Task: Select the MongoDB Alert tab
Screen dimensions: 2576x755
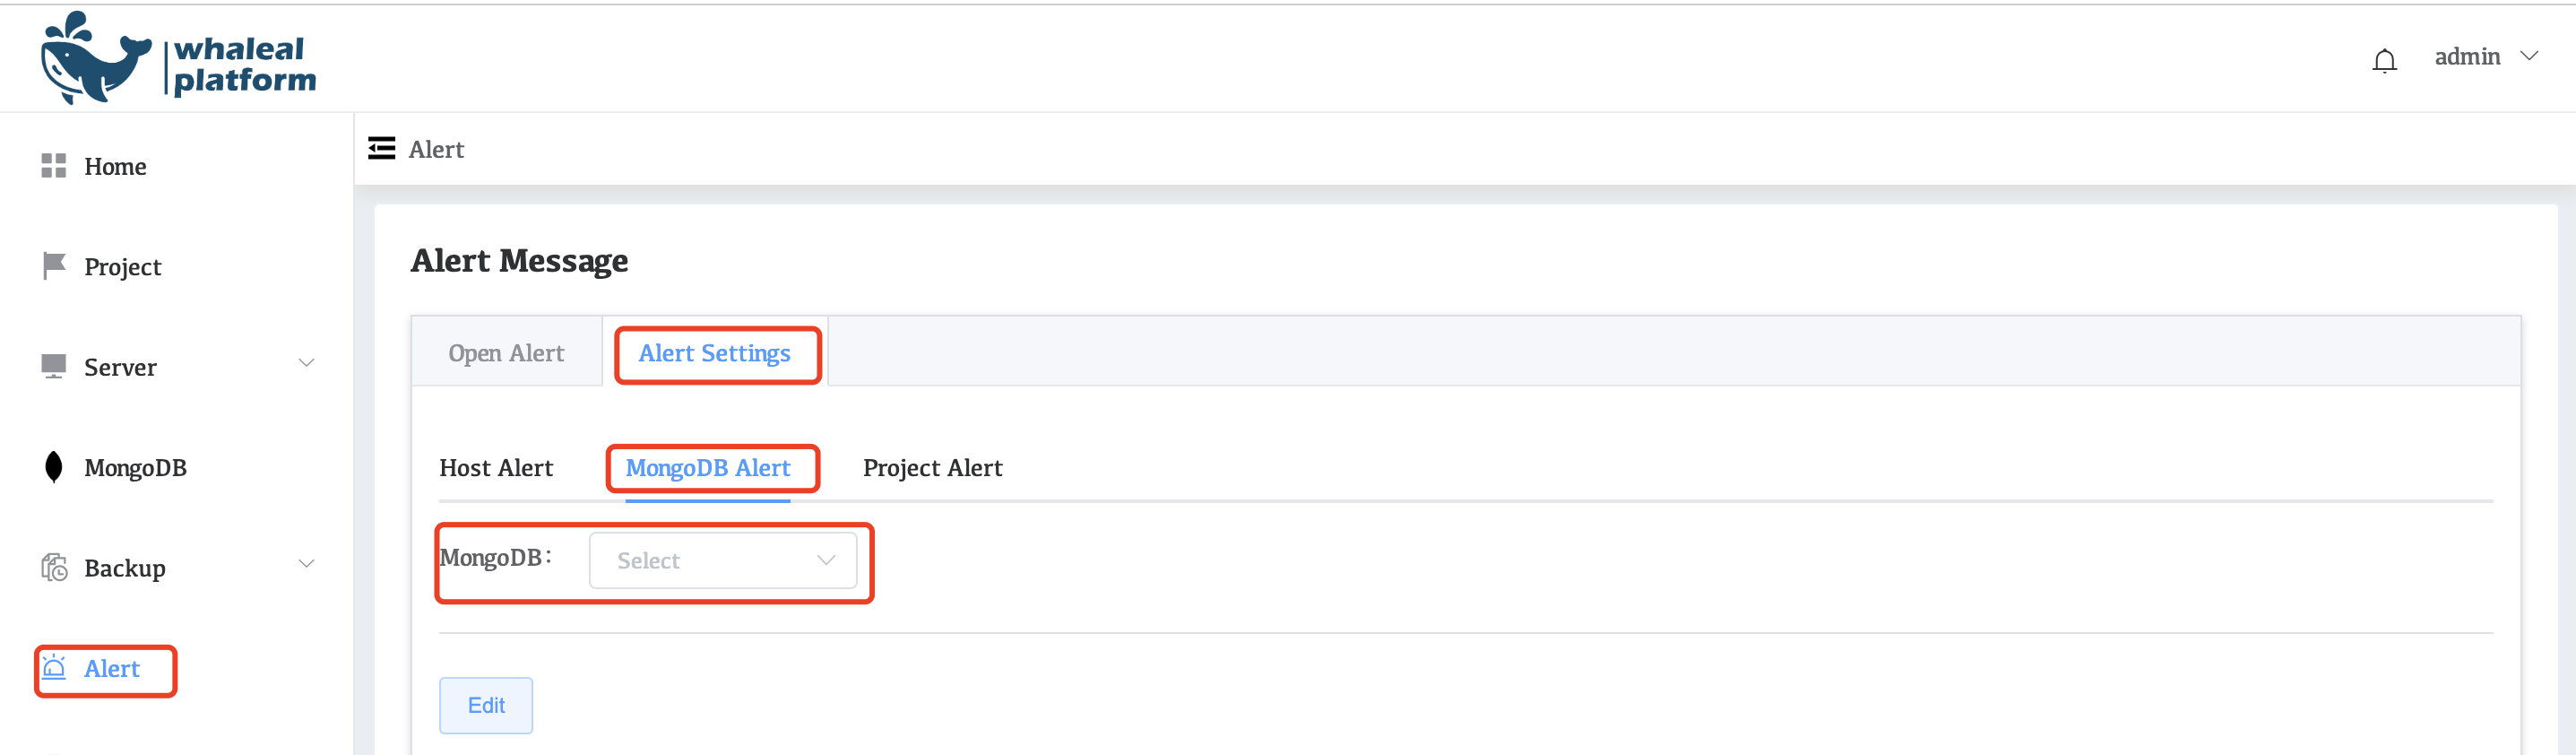Action: (x=708, y=468)
